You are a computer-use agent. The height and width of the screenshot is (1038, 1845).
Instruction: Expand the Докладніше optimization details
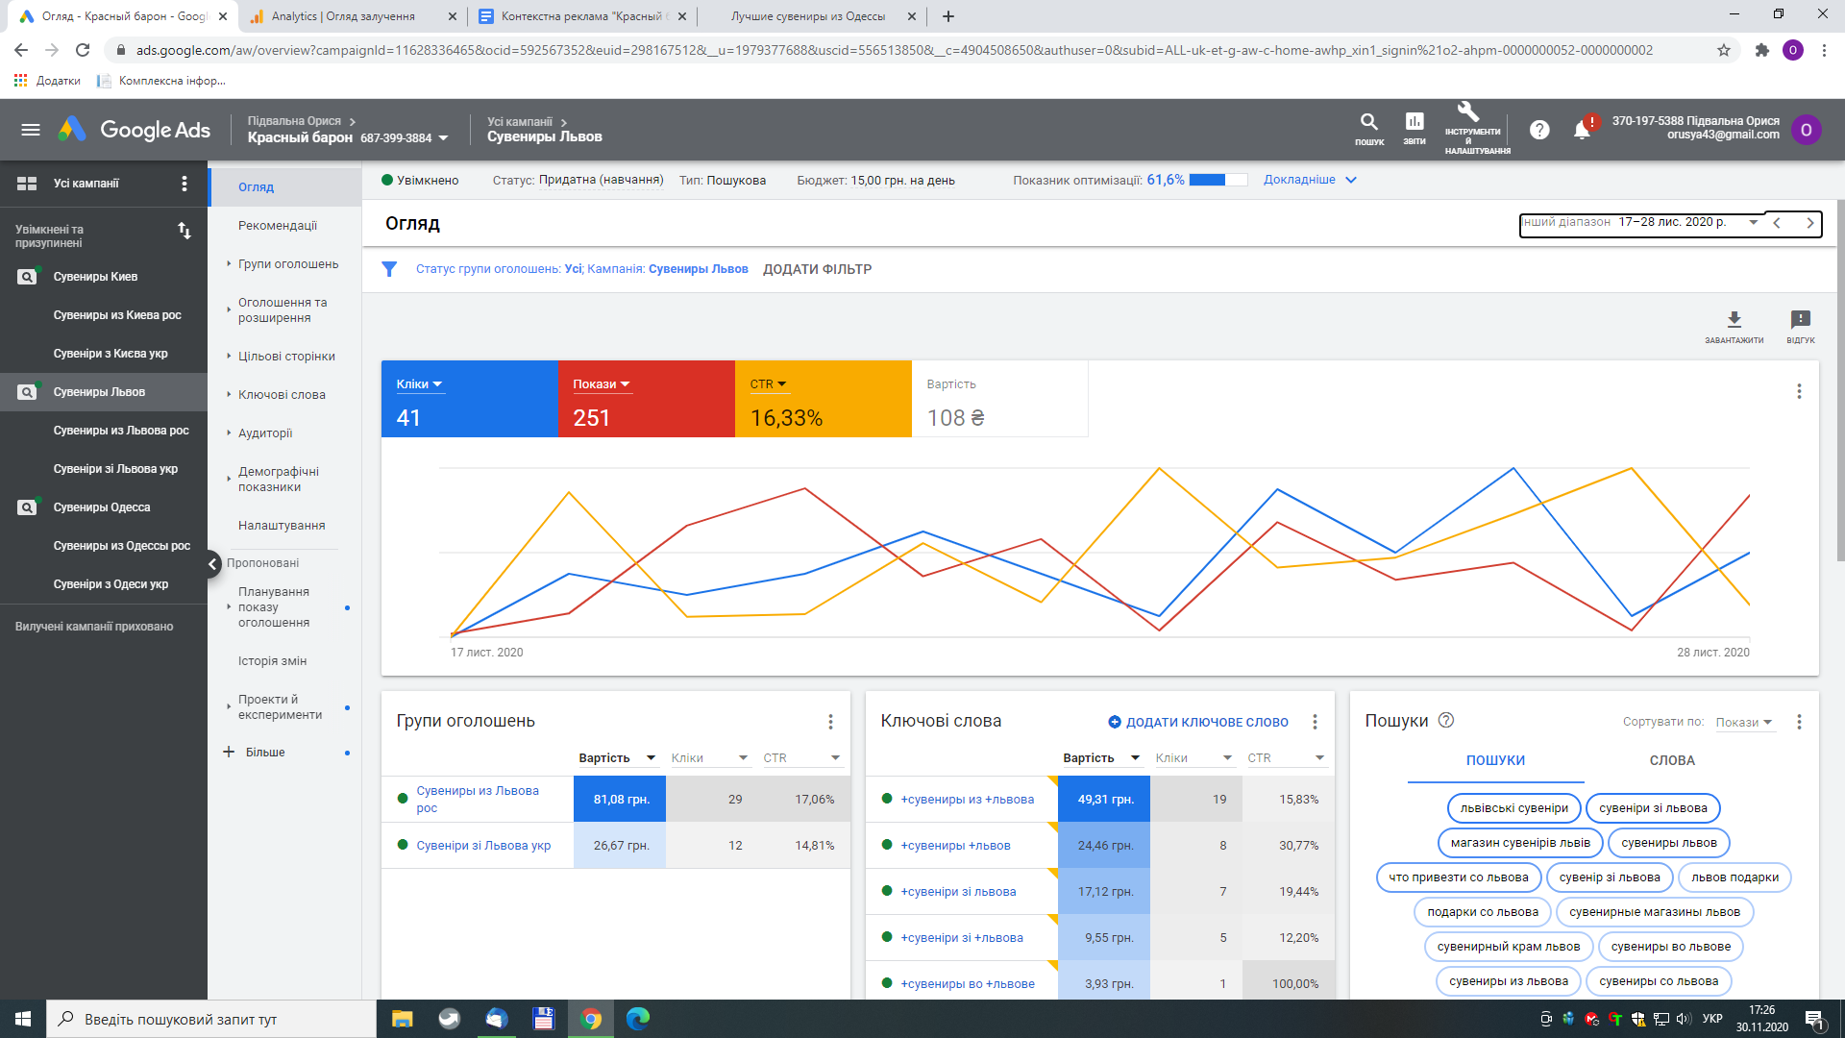coord(1310,180)
